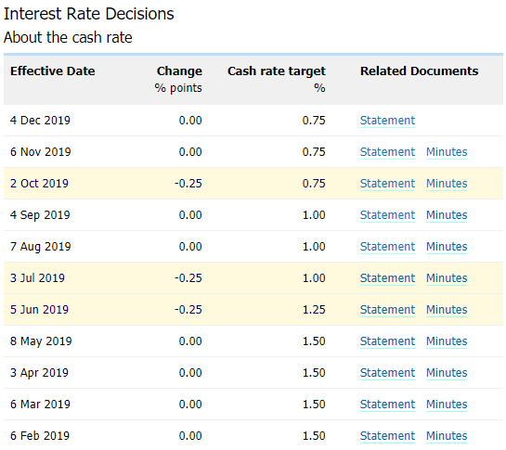Open the 6 Nov 2019 Statement link
Viewport: 506px width, 450px height.
tap(387, 152)
